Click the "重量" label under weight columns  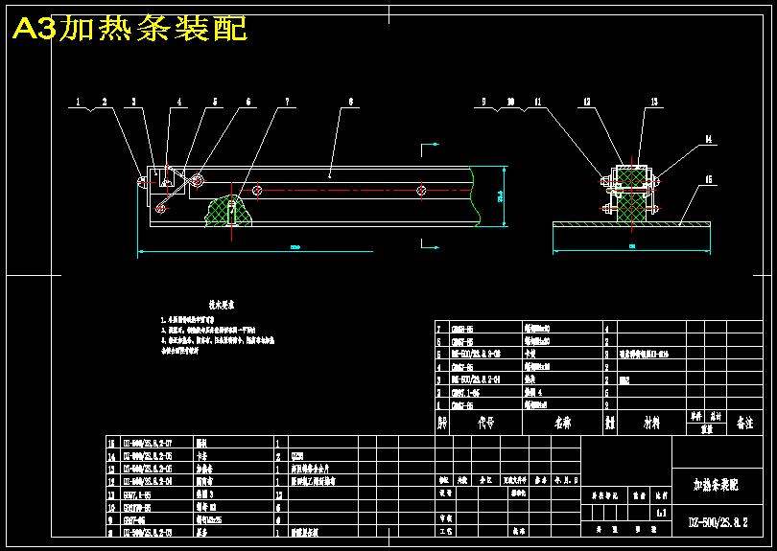pos(706,429)
